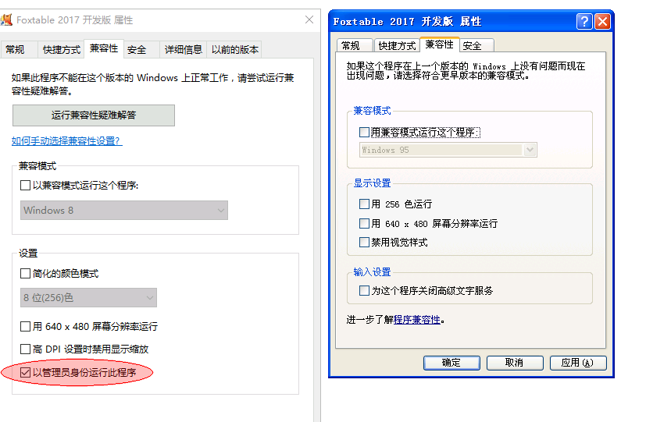
Task: Click 取消 button in right window
Action: pyautogui.click(x=514, y=363)
